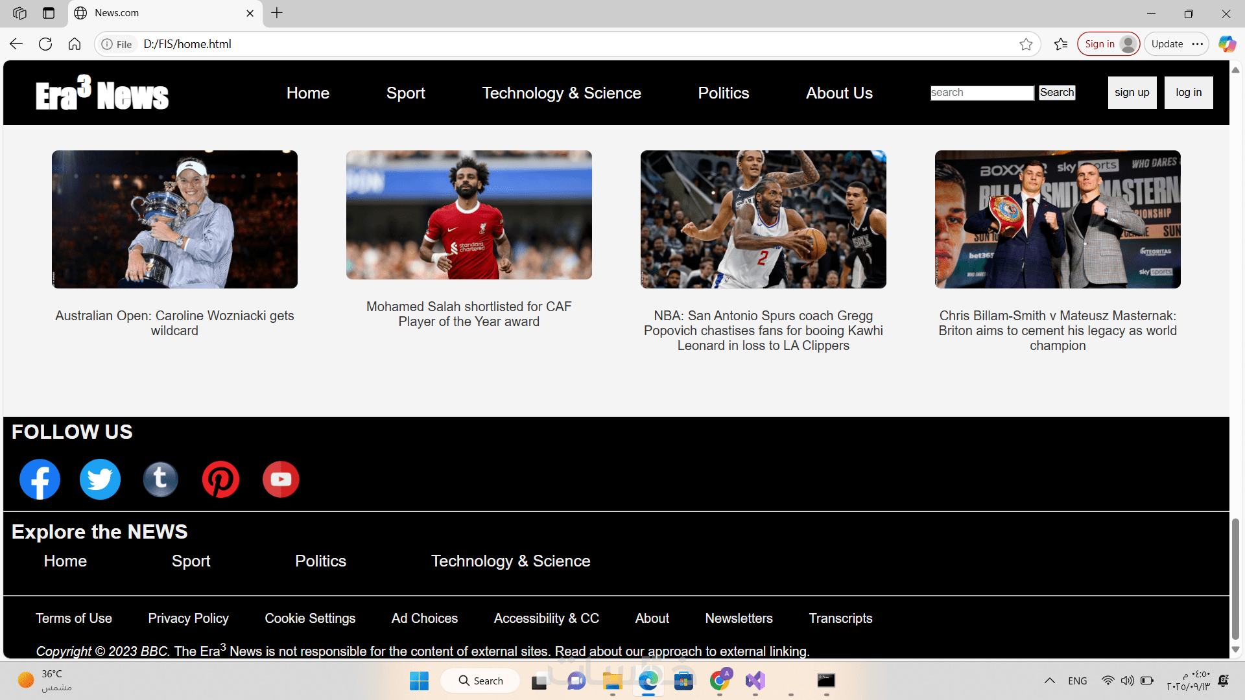Open the Mohamed Salah article thumbnail
The width and height of the screenshot is (1245, 700).
[469, 215]
